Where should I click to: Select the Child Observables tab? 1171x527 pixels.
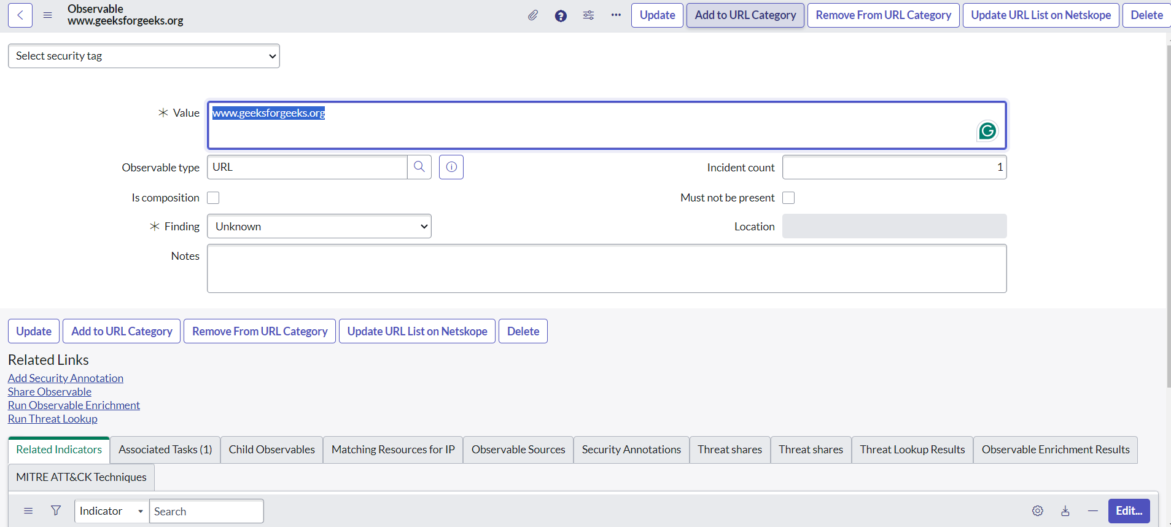pyautogui.click(x=272, y=450)
